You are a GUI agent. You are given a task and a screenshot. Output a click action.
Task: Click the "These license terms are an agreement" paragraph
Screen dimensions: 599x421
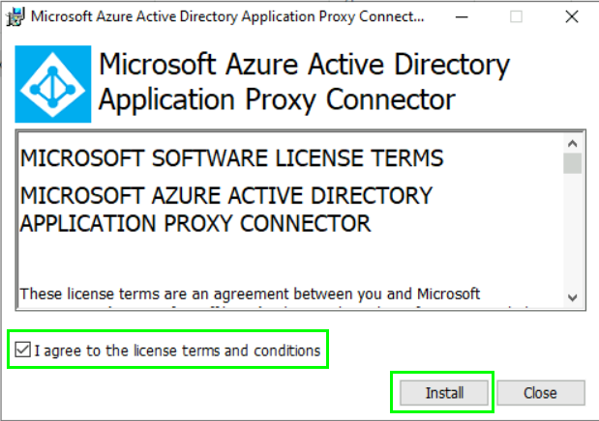click(250, 293)
